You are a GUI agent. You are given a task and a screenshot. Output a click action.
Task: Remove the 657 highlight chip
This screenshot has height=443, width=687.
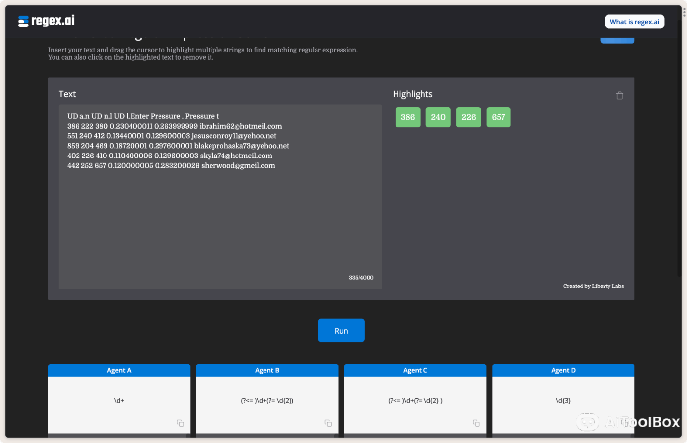click(x=498, y=117)
